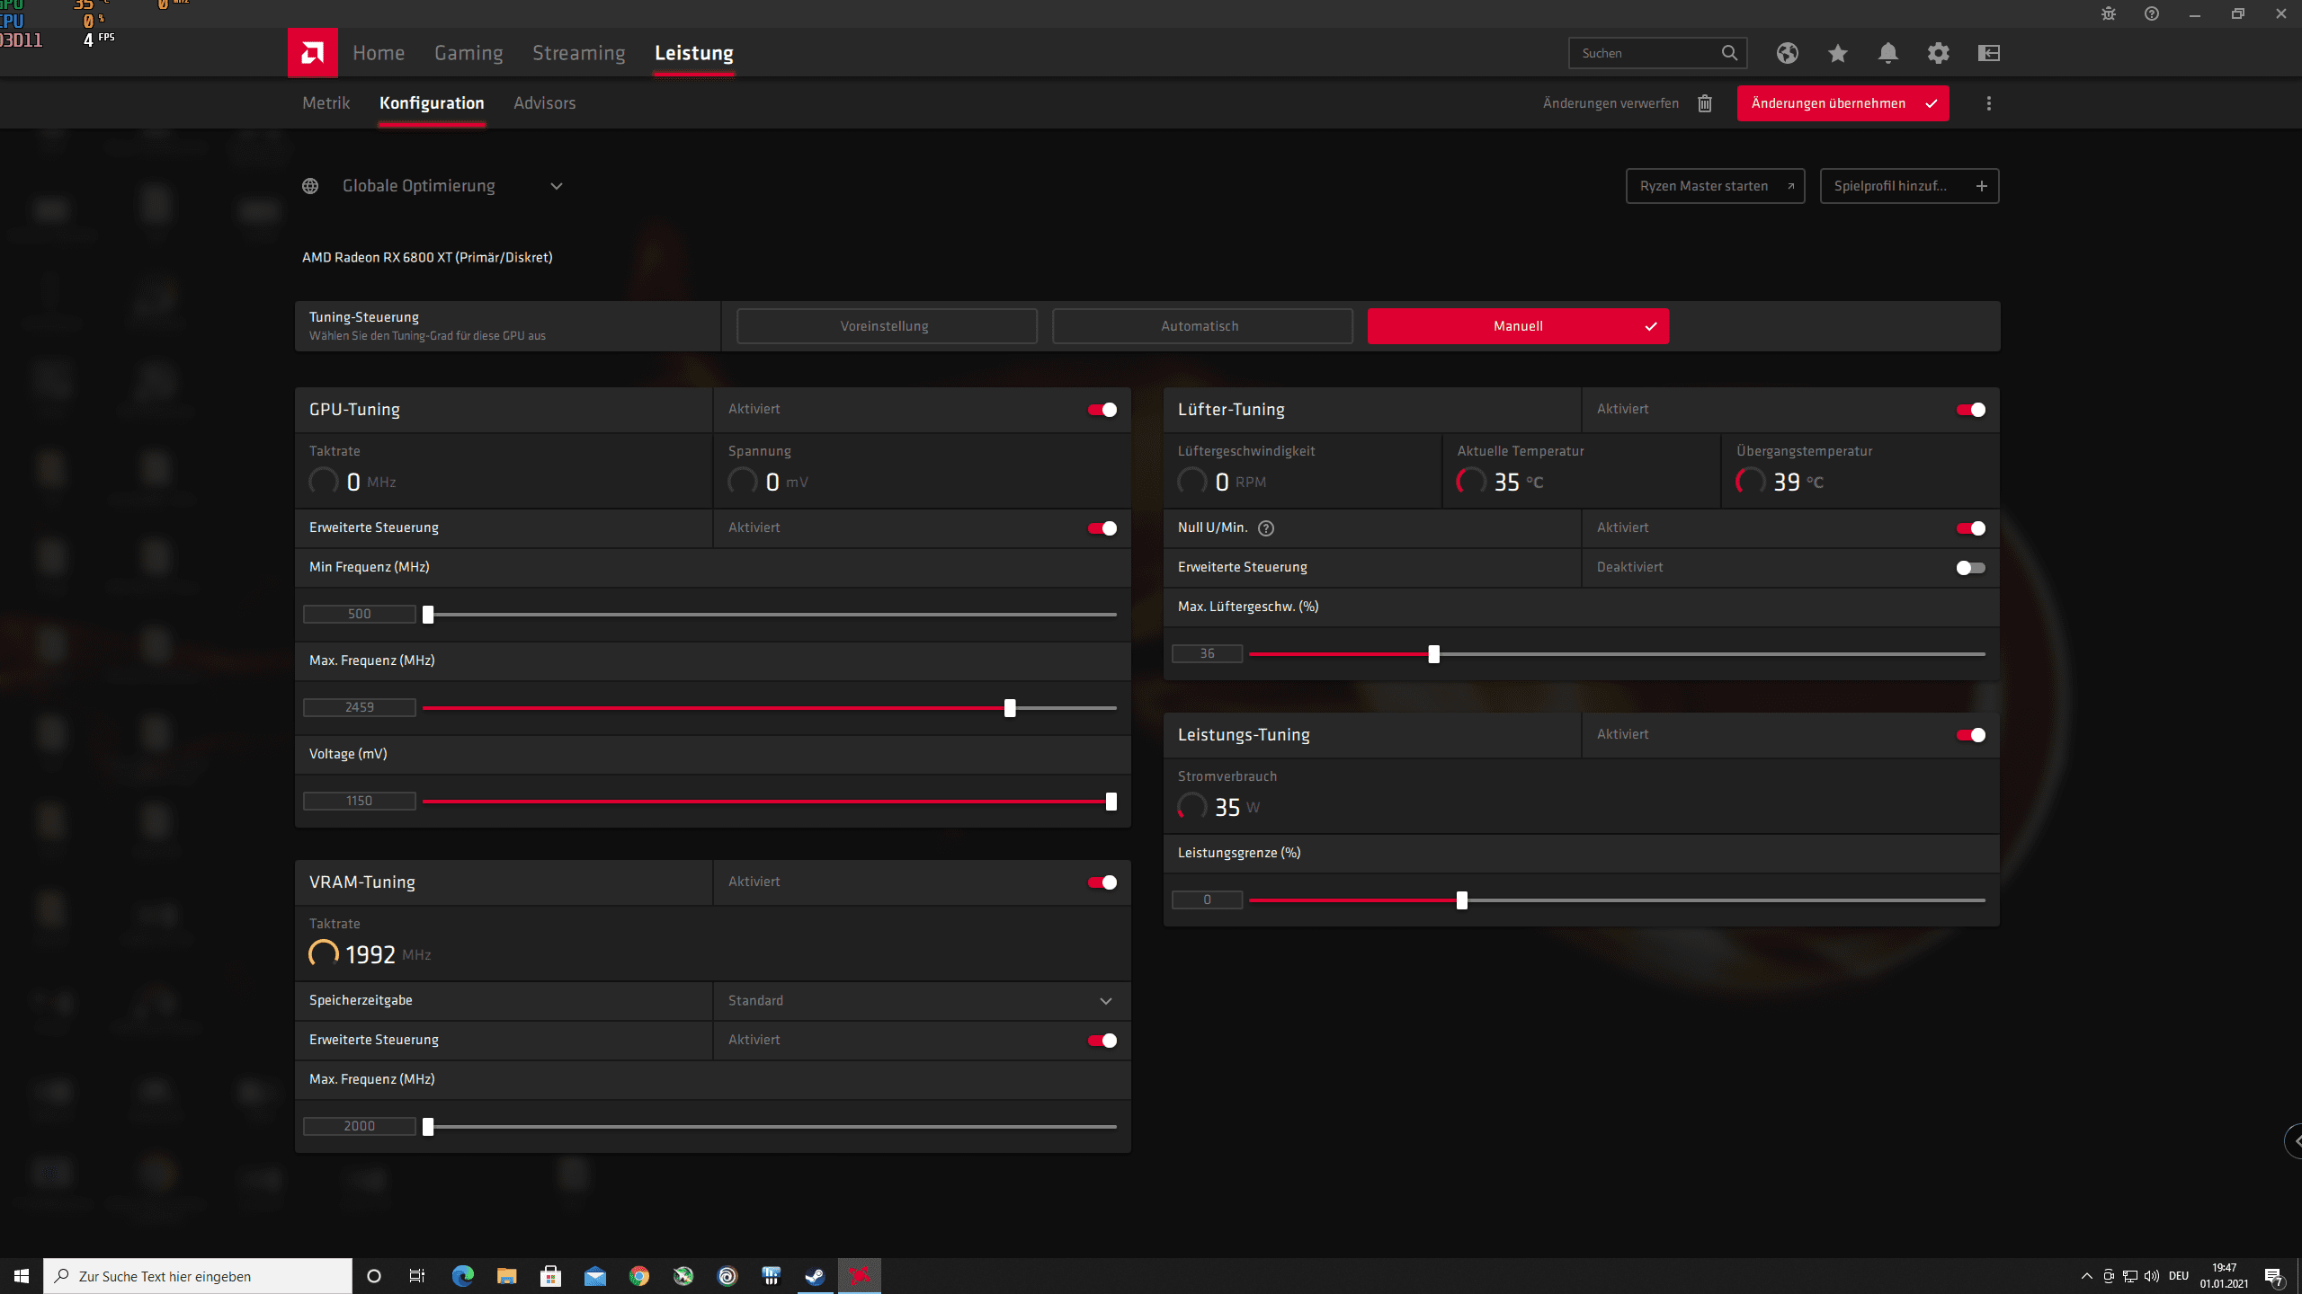Toggle VRAM Erweiterte Steuerung switch
The height and width of the screenshot is (1294, 2302).
[x=1102, y=1041]
